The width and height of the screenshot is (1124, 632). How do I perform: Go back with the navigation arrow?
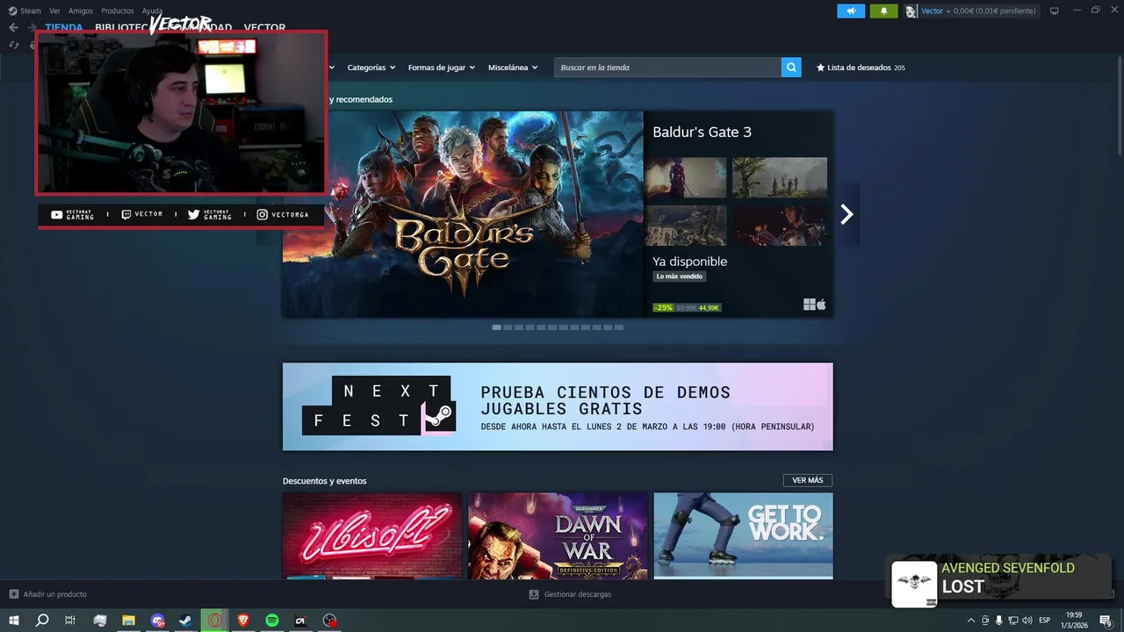[13, 27]
